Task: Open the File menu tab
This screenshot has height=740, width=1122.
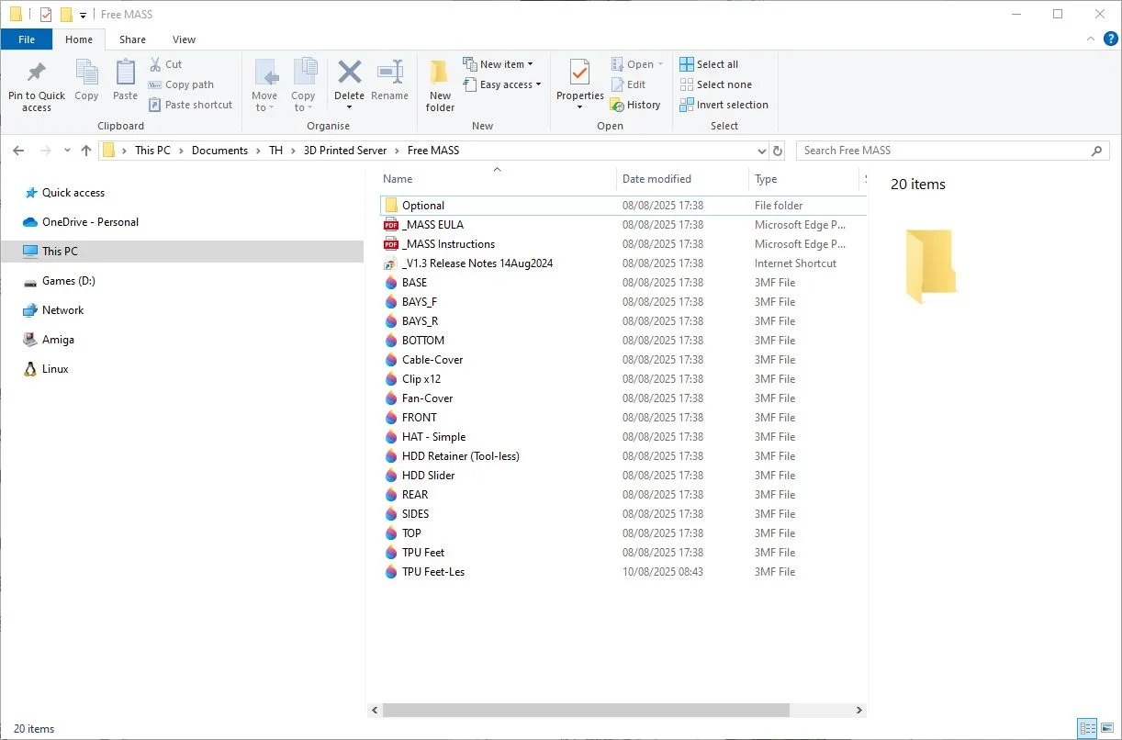Action: 27,39
